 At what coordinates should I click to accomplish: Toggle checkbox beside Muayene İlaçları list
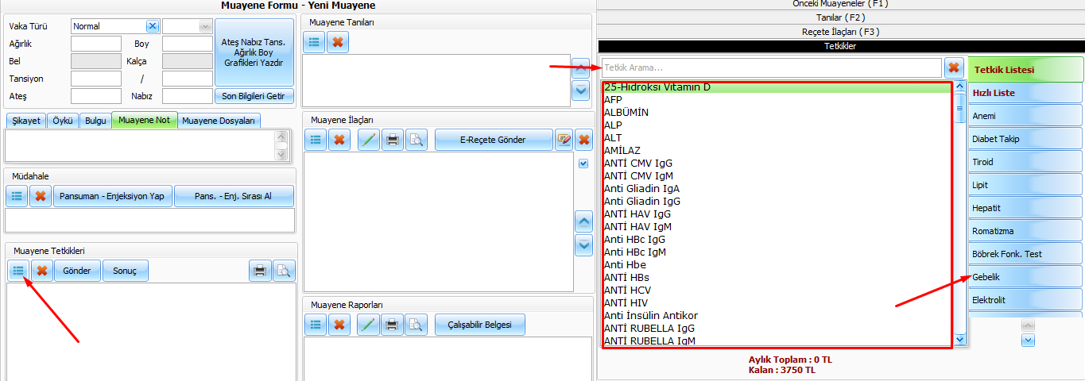click(x=583, y=164)
